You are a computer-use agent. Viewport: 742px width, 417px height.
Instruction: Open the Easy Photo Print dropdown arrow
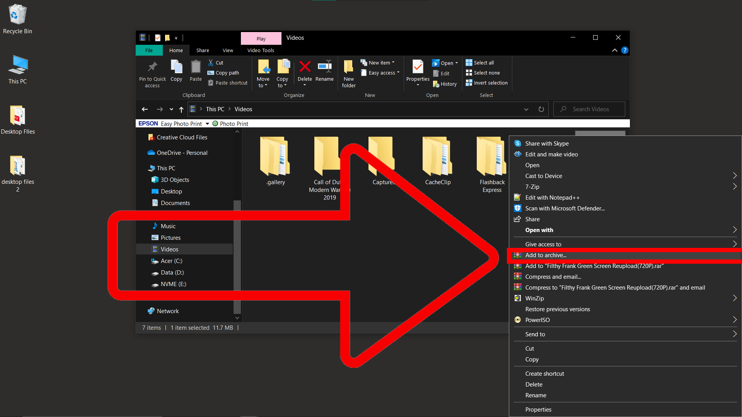coord(207,124)
